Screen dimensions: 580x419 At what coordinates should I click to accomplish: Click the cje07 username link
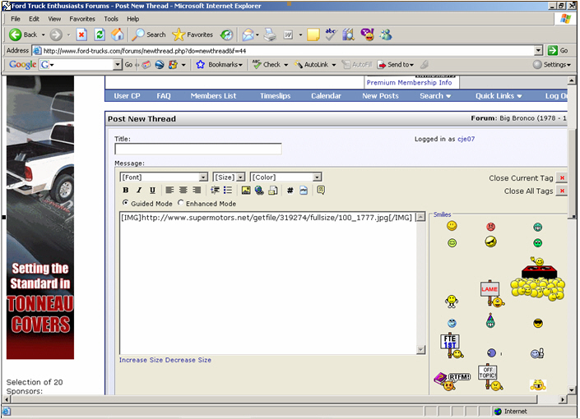[x=466, y=139]
